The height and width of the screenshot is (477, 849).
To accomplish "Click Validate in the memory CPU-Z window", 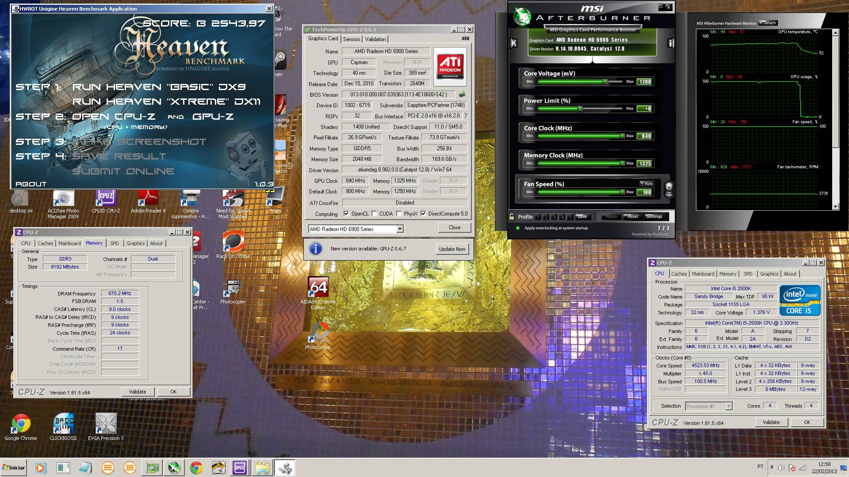I will tap(138, 392).
